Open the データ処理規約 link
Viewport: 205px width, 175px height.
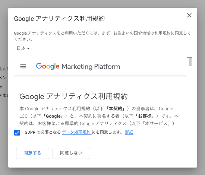click(x=76, y=132)
